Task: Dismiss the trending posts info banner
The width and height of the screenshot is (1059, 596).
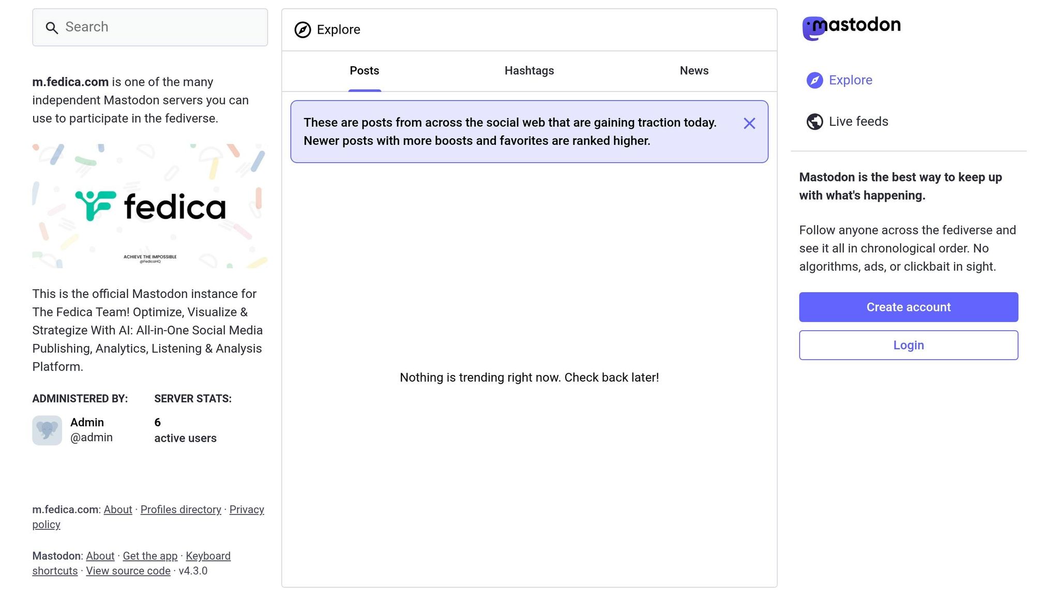Action: (749, 123)
